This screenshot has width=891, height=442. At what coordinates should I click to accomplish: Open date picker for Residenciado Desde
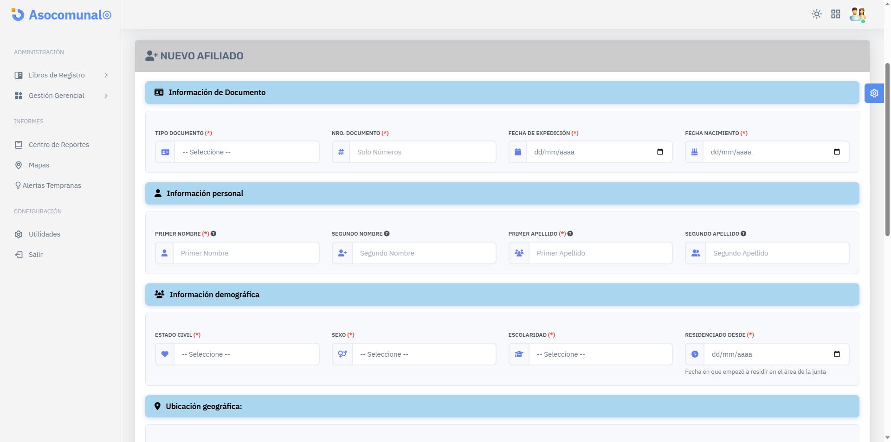click(x=837, y=354)
